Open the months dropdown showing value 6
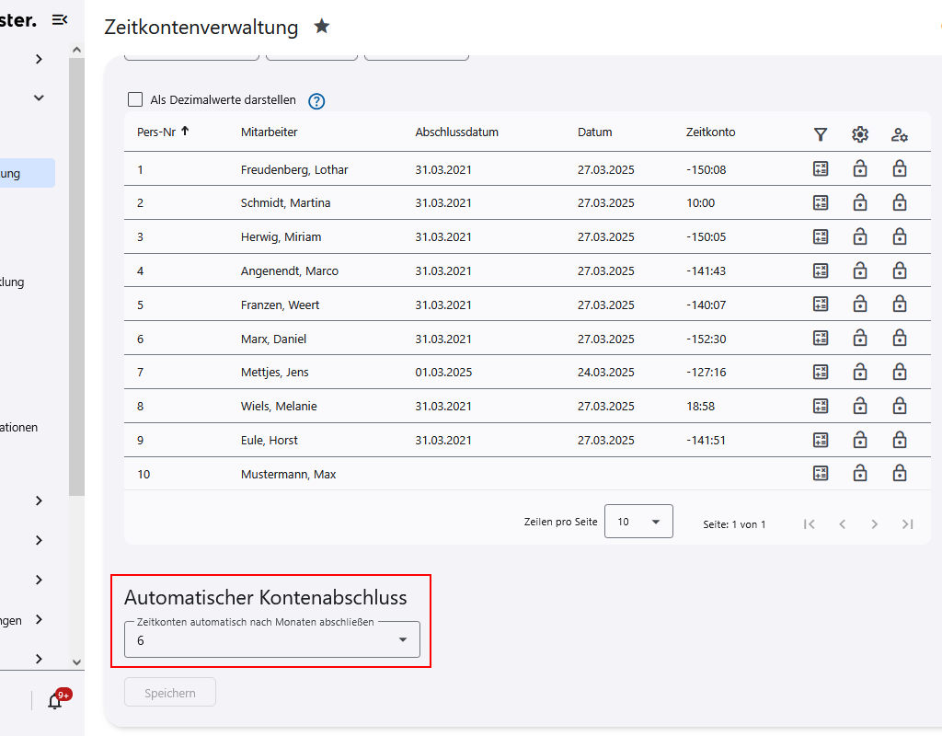 271,639
